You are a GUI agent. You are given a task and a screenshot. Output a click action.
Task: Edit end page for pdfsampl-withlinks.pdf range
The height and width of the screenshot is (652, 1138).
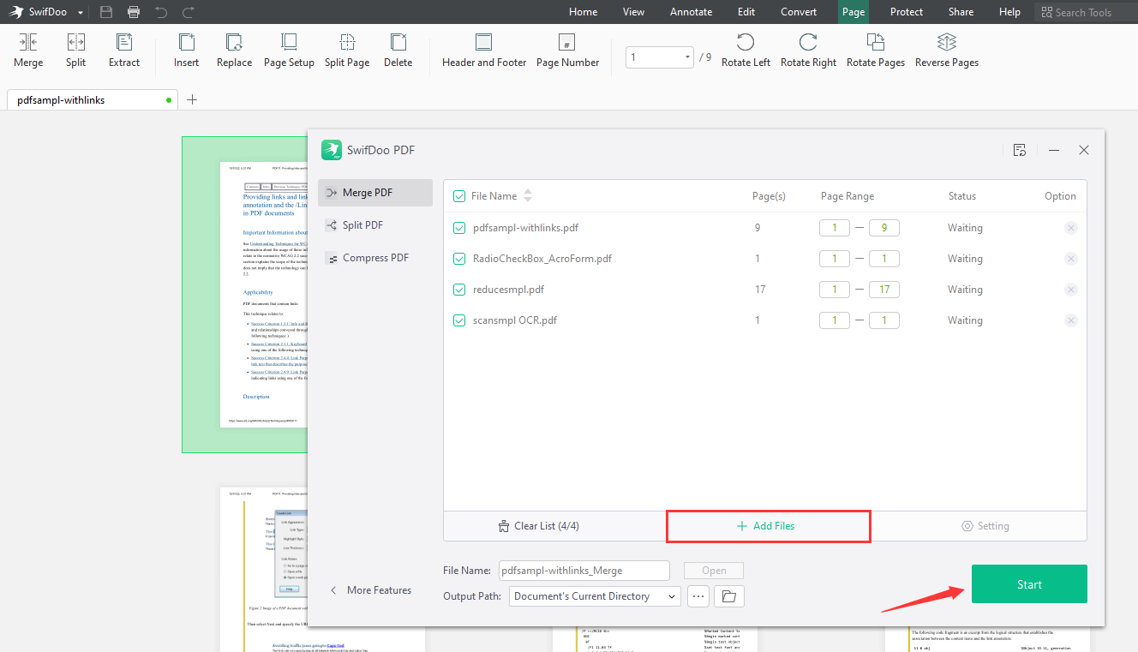point(883,228)
